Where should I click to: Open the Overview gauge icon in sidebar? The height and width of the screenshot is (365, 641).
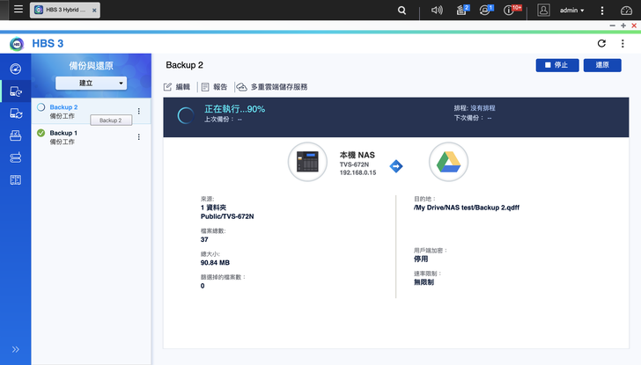coord(15,69)
